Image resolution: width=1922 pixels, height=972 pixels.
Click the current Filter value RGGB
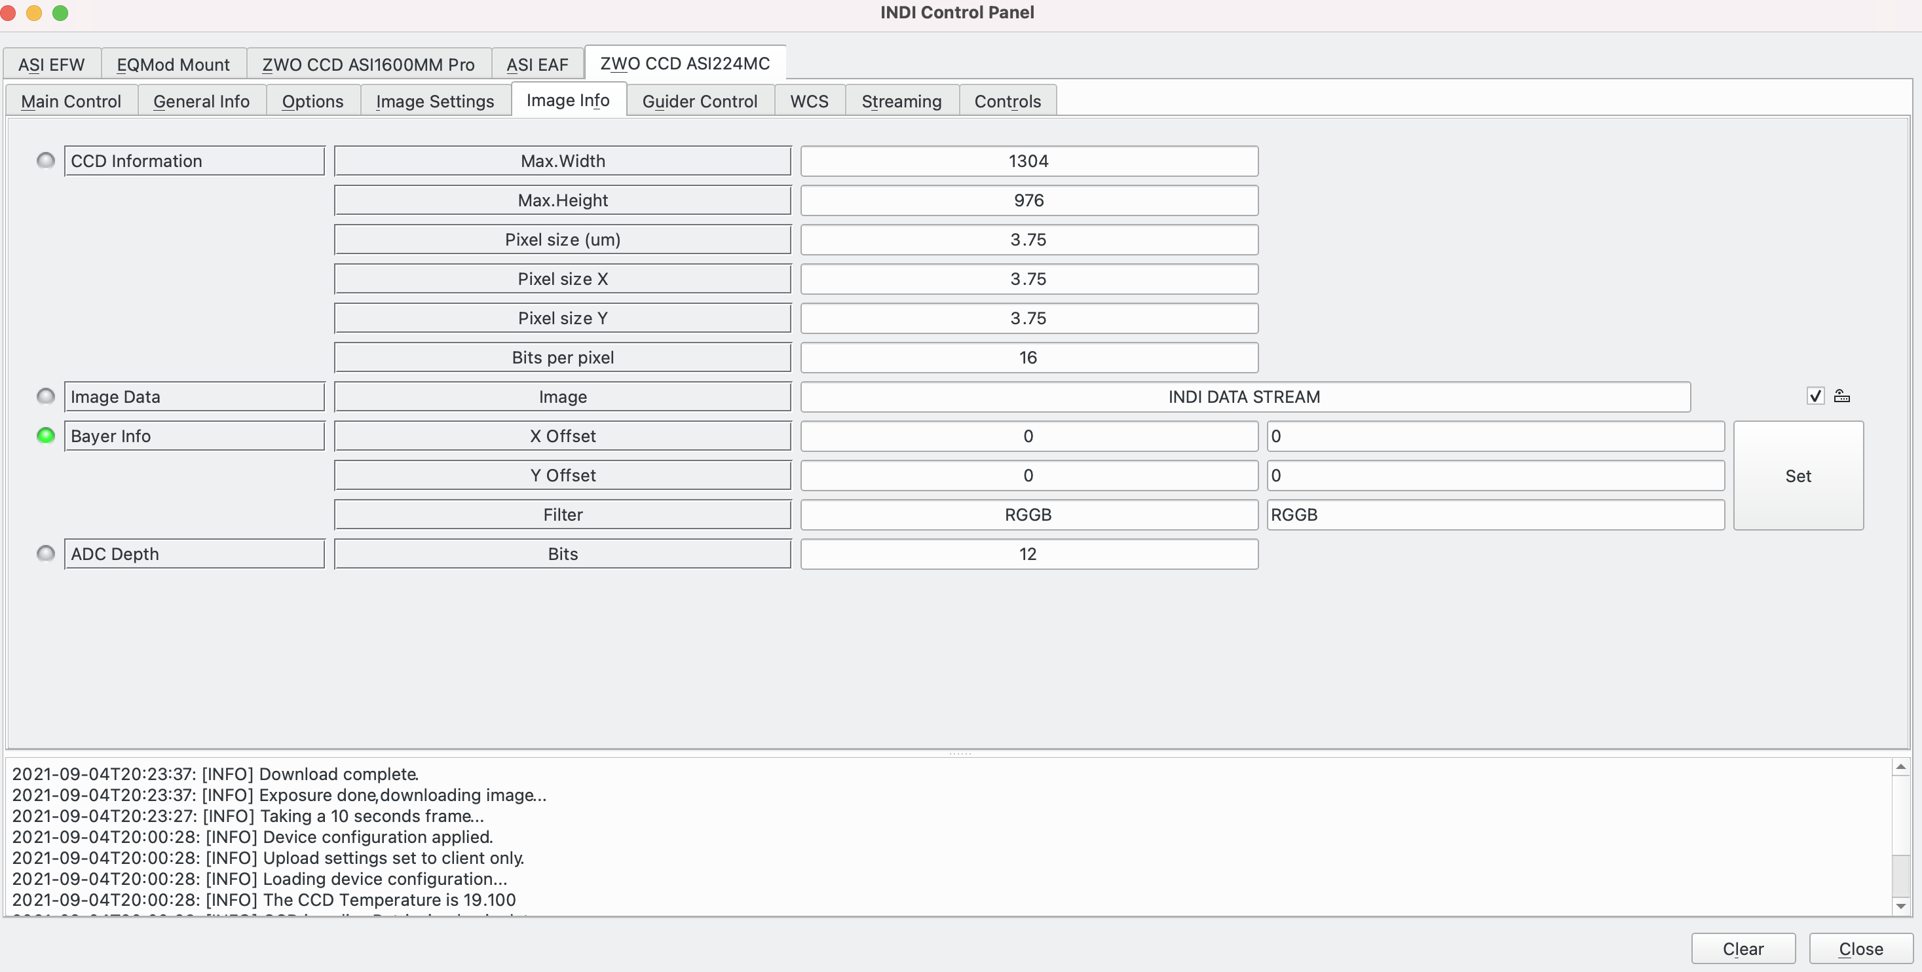[1029, 515]
